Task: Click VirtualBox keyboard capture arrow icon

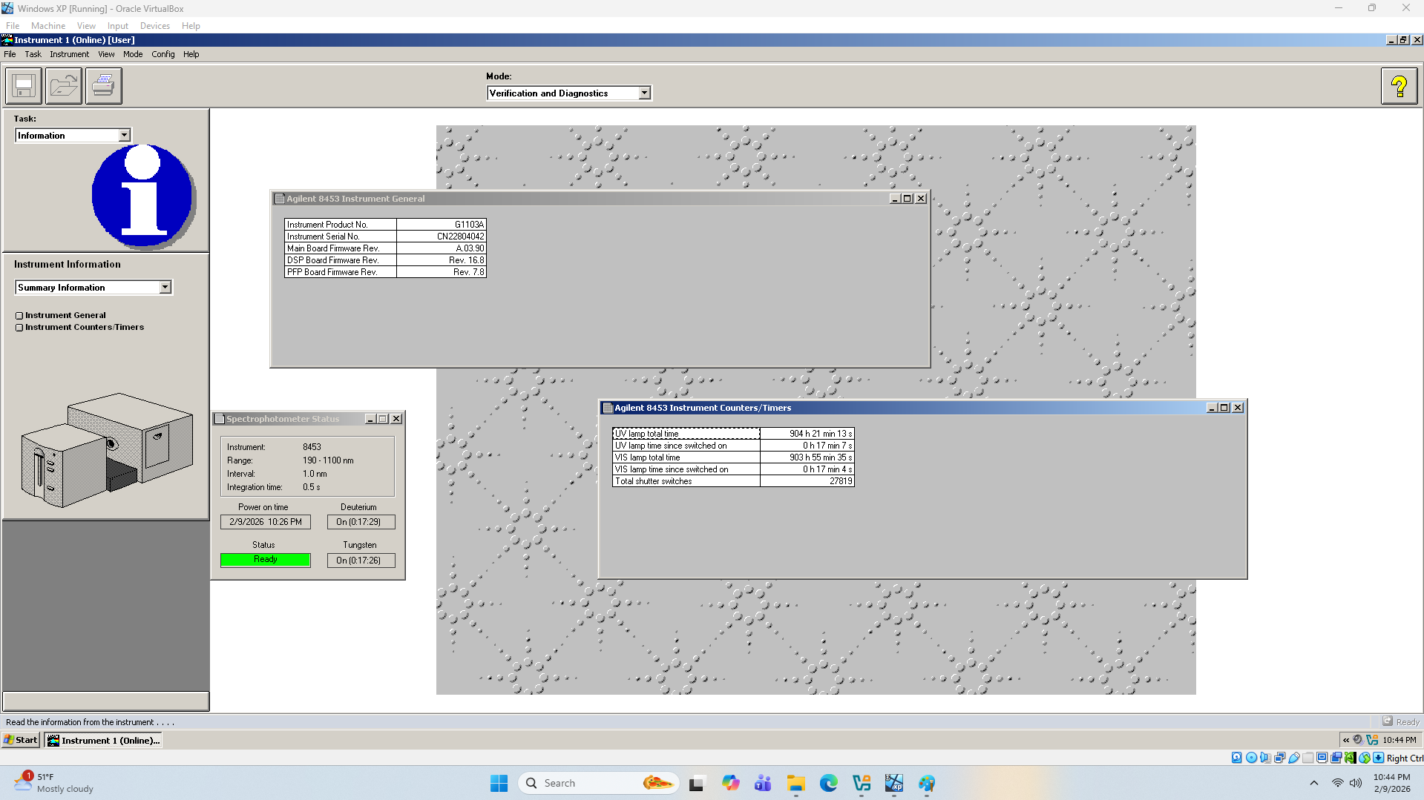Action: [1378, 758]
